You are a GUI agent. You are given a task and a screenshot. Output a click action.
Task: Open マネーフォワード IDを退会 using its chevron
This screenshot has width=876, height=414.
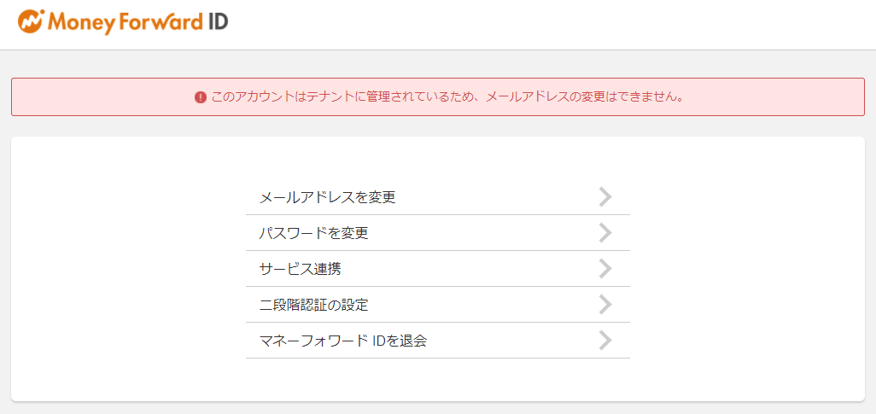(605, 341)
